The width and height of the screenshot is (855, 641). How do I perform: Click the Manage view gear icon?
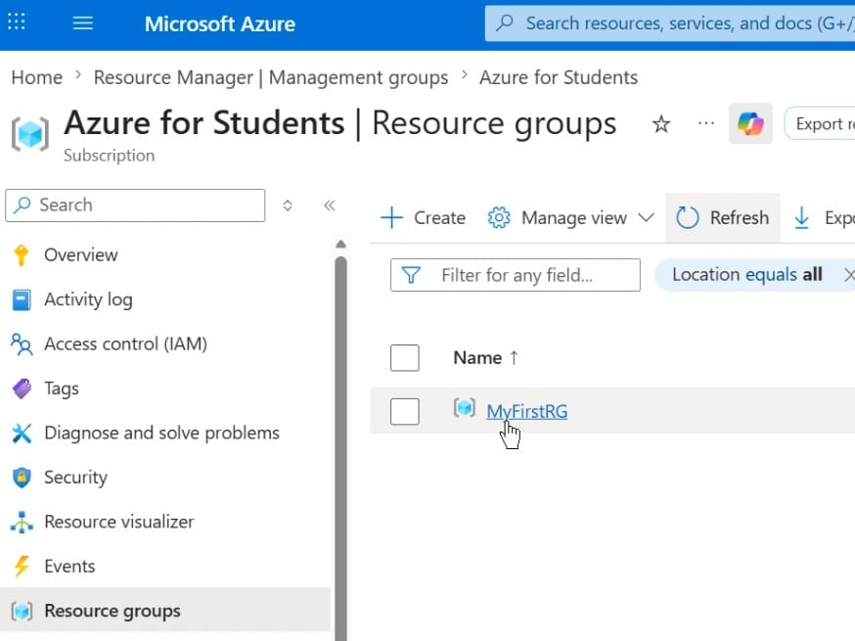498,217
